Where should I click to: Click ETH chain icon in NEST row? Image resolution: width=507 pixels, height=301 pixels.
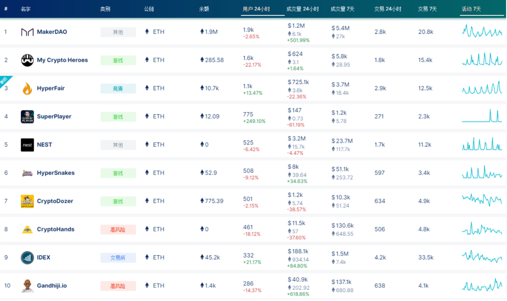147,145
